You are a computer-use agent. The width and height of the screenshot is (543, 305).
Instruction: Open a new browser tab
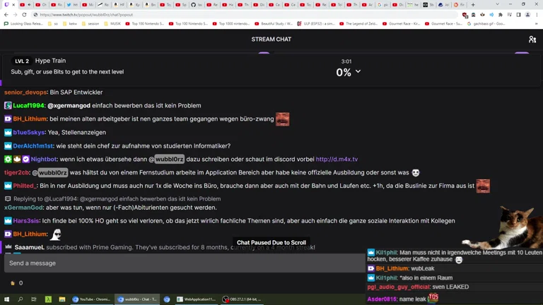pyautogui.click(x=473, y=5)
